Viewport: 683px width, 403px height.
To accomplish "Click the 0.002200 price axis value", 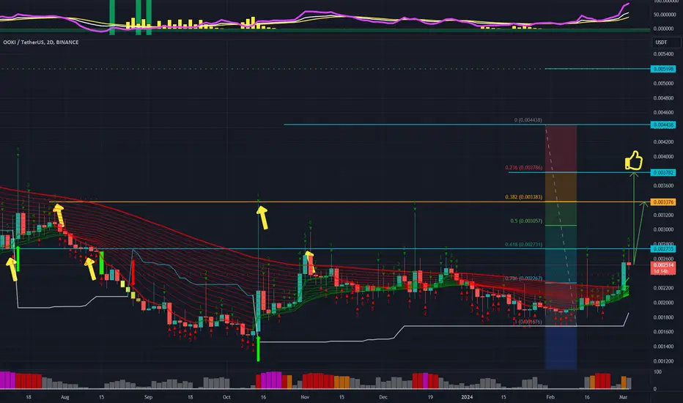I will (663, 287).
